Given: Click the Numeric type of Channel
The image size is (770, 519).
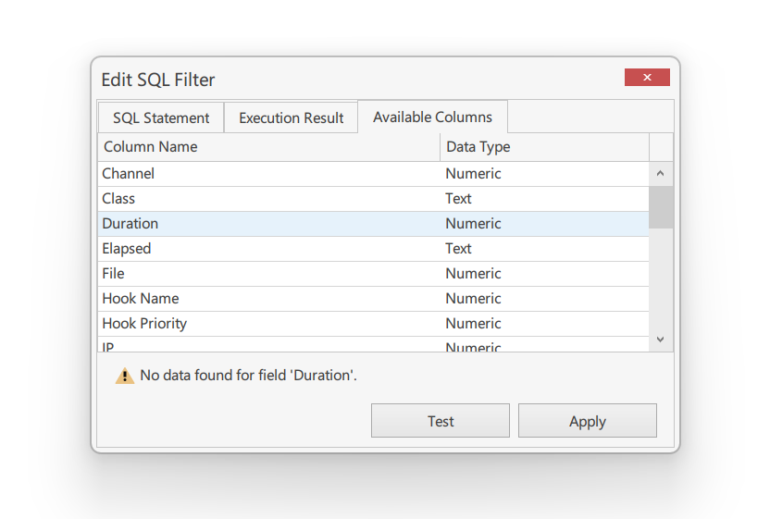Looking at the screenshot, I should [473, 174].
